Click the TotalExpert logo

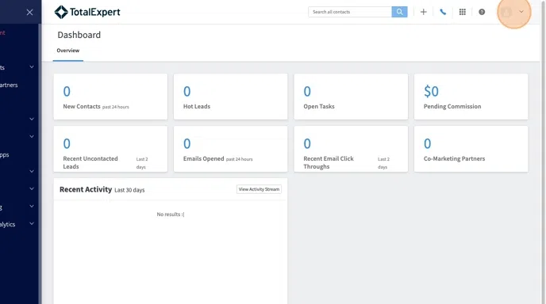click(87, 12)
